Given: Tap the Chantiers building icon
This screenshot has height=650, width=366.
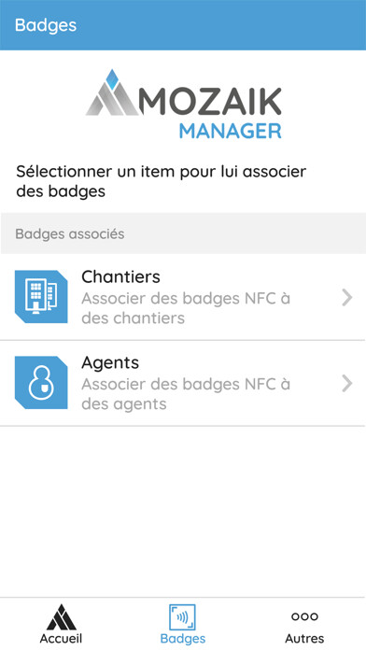Looking at the screenshot, I should pyautogui.click(x=41, y=296).
